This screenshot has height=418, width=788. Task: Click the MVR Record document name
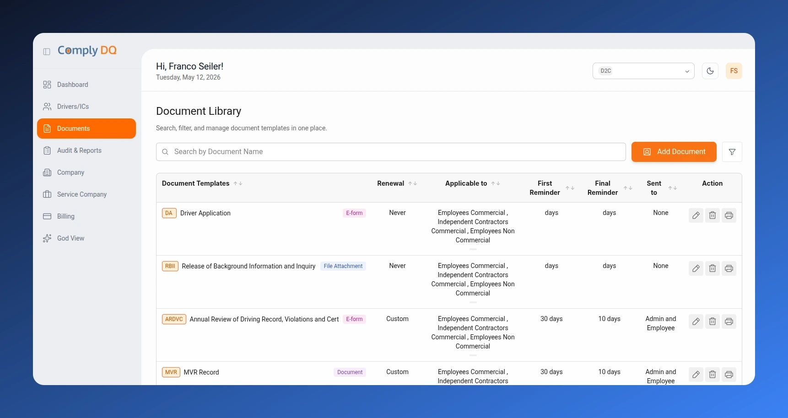201,372
